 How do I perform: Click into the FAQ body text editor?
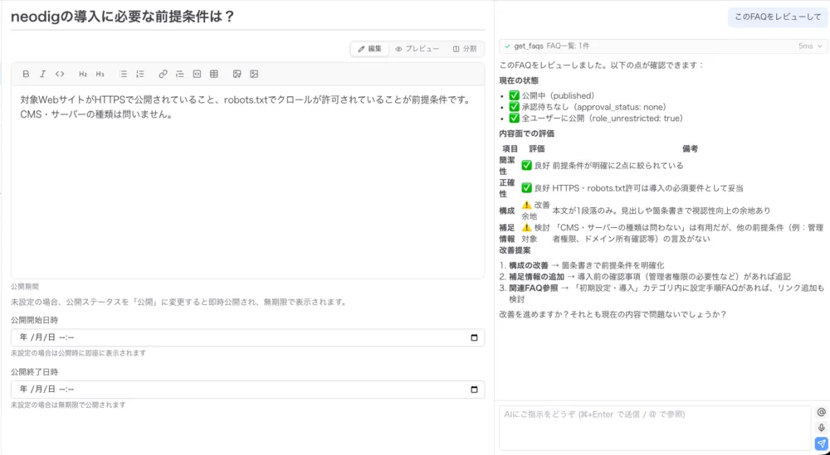tap(247, 182)
